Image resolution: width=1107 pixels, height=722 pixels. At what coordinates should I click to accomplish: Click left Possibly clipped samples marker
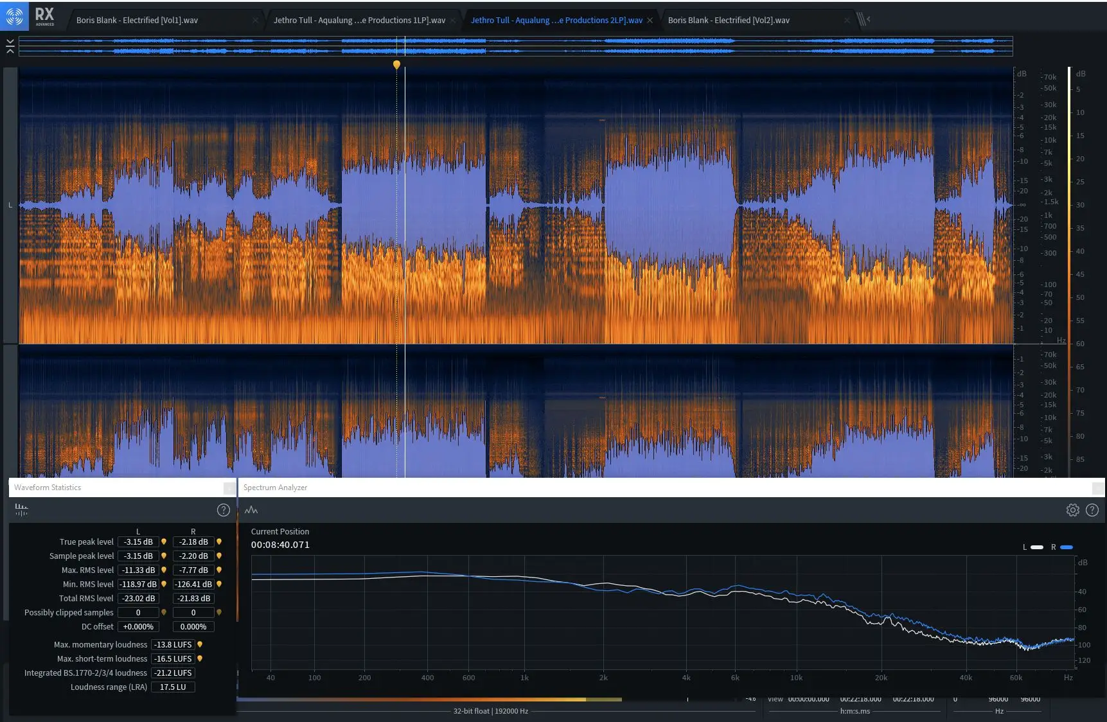click(x=164, y=612)
